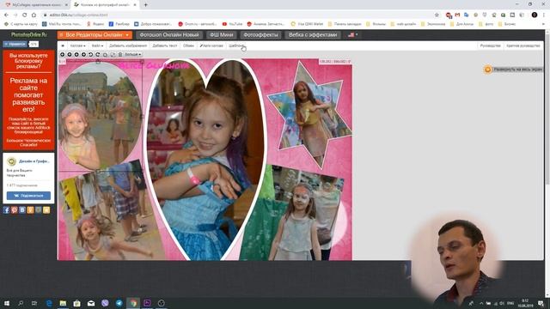
Task: Click the browser home button
Action: 34,15
